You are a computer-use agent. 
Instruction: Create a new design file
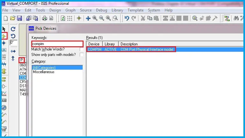(x=6, y=18)
